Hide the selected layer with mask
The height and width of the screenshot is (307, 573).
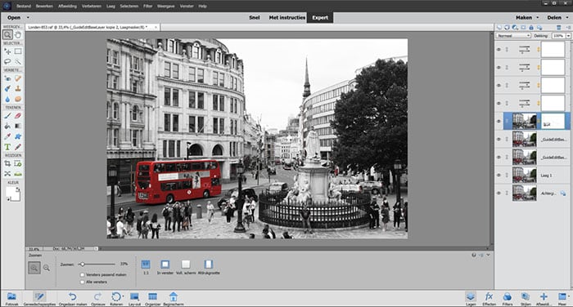coord(499,121)
